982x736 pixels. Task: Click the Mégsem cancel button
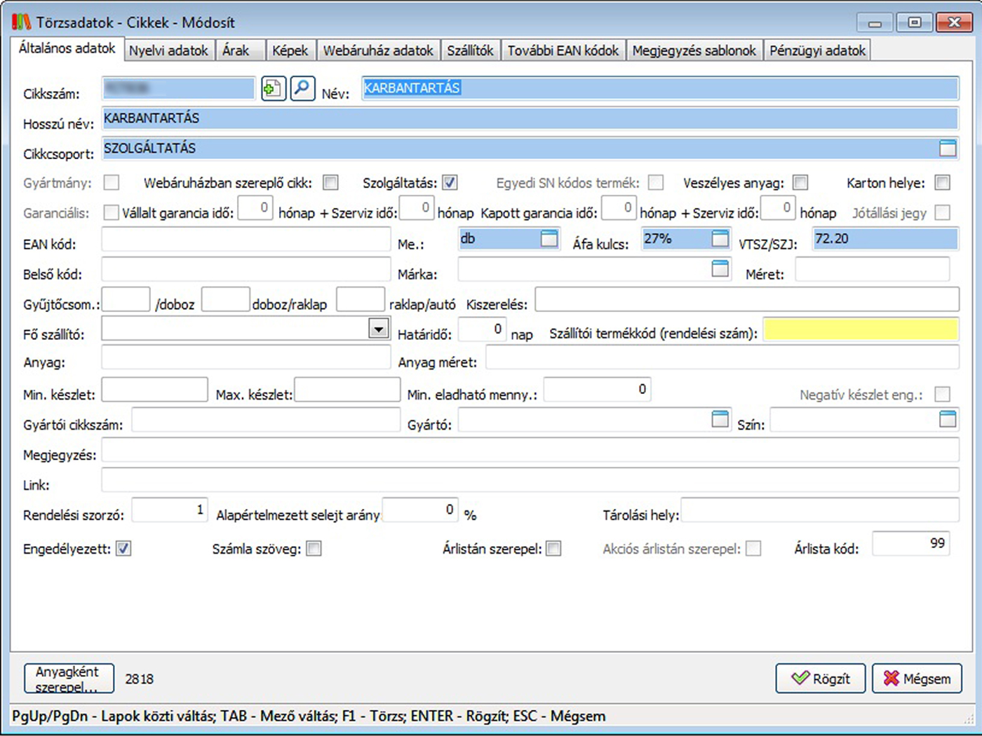coord(917,679)
